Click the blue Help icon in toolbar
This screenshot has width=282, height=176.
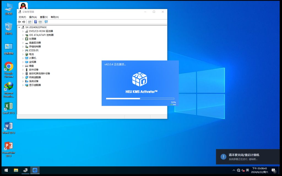36,22
